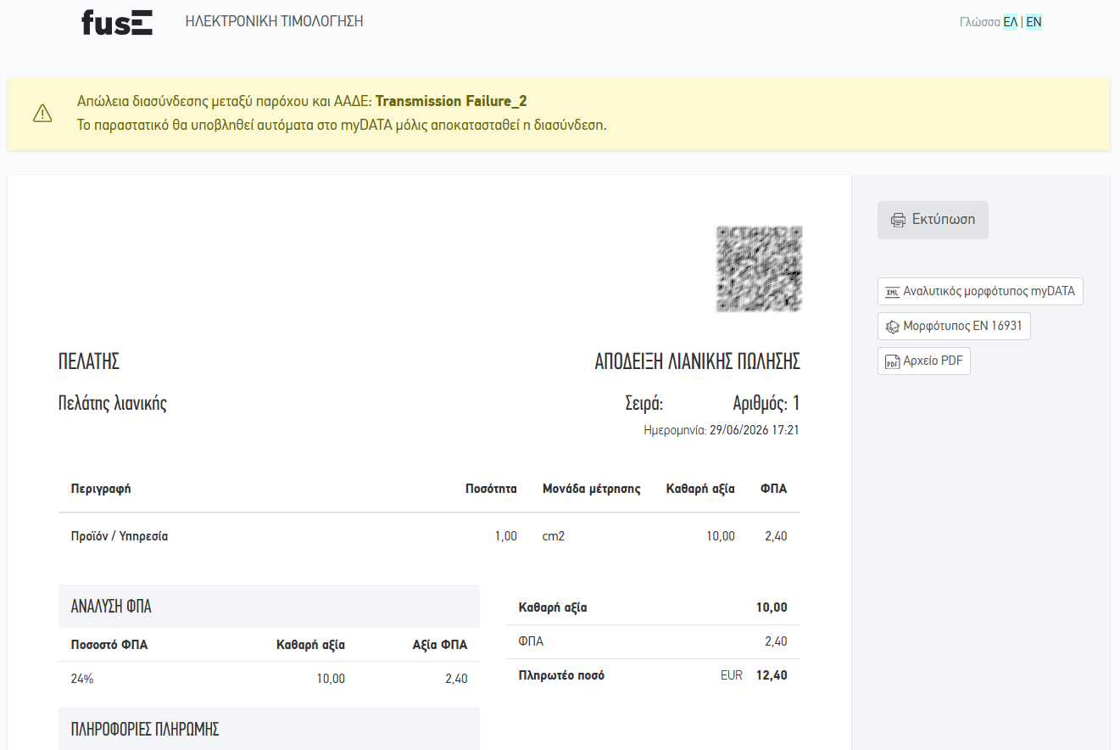1120x750 pixels.
Task: Click the Πληρωτέο ποσό total 12,40
Action: click(772, 675)
